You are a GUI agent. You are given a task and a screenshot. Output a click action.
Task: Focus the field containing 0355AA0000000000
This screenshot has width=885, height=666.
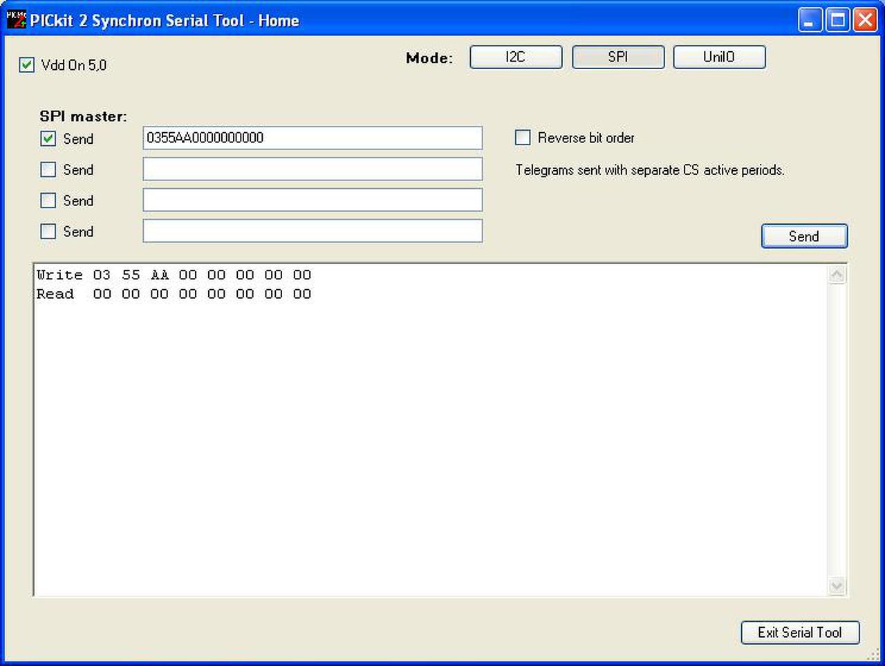313,138
